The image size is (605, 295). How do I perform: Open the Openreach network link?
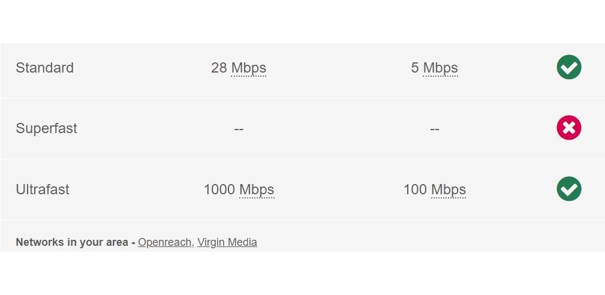tap(164, 242)
